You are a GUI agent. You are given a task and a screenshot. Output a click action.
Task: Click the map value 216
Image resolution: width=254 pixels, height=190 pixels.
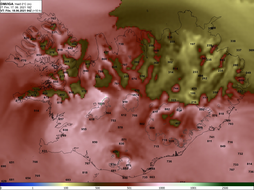(x=194, y=102)
